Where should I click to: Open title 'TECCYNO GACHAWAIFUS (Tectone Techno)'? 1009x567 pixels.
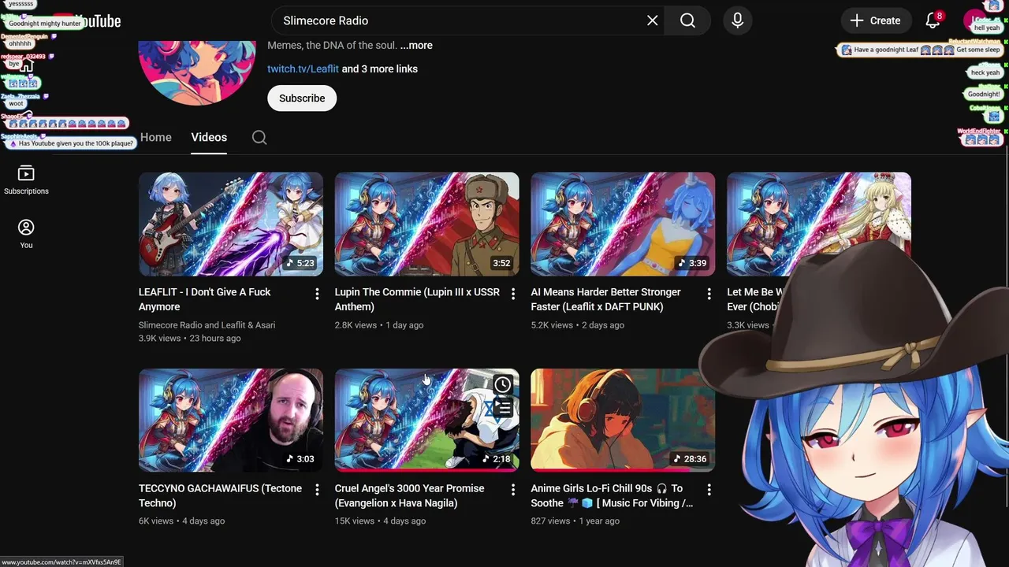tap(220, 495)
